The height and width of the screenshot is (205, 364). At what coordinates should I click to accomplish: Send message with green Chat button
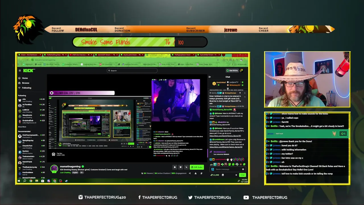pyautogui.click(x=243, y=175)
